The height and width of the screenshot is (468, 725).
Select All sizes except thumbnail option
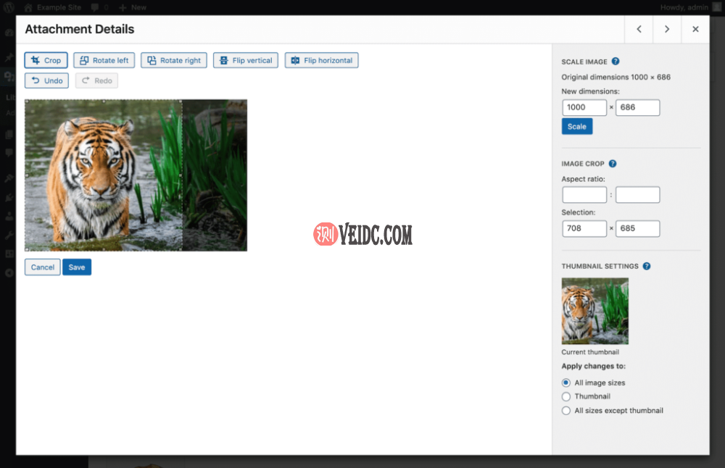[566, 410]
